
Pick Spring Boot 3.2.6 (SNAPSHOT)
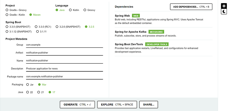[x=68, y=27]
